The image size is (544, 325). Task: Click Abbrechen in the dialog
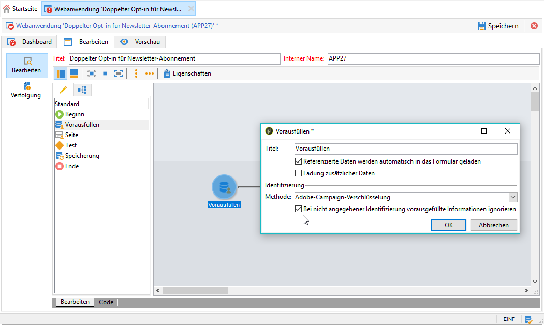pos(493,225)
